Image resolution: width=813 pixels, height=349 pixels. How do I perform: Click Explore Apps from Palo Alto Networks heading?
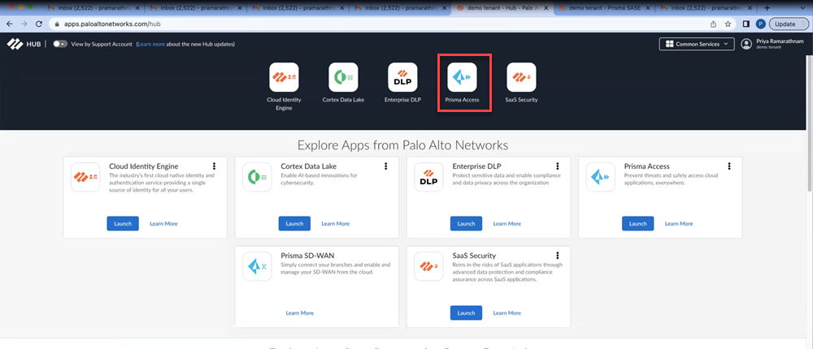coord(402,144)
